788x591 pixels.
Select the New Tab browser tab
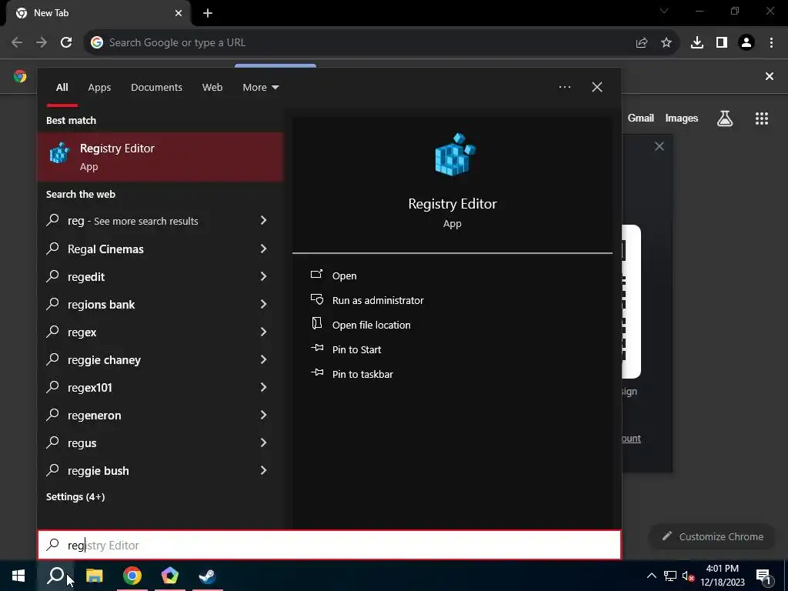tap(98, 14)
